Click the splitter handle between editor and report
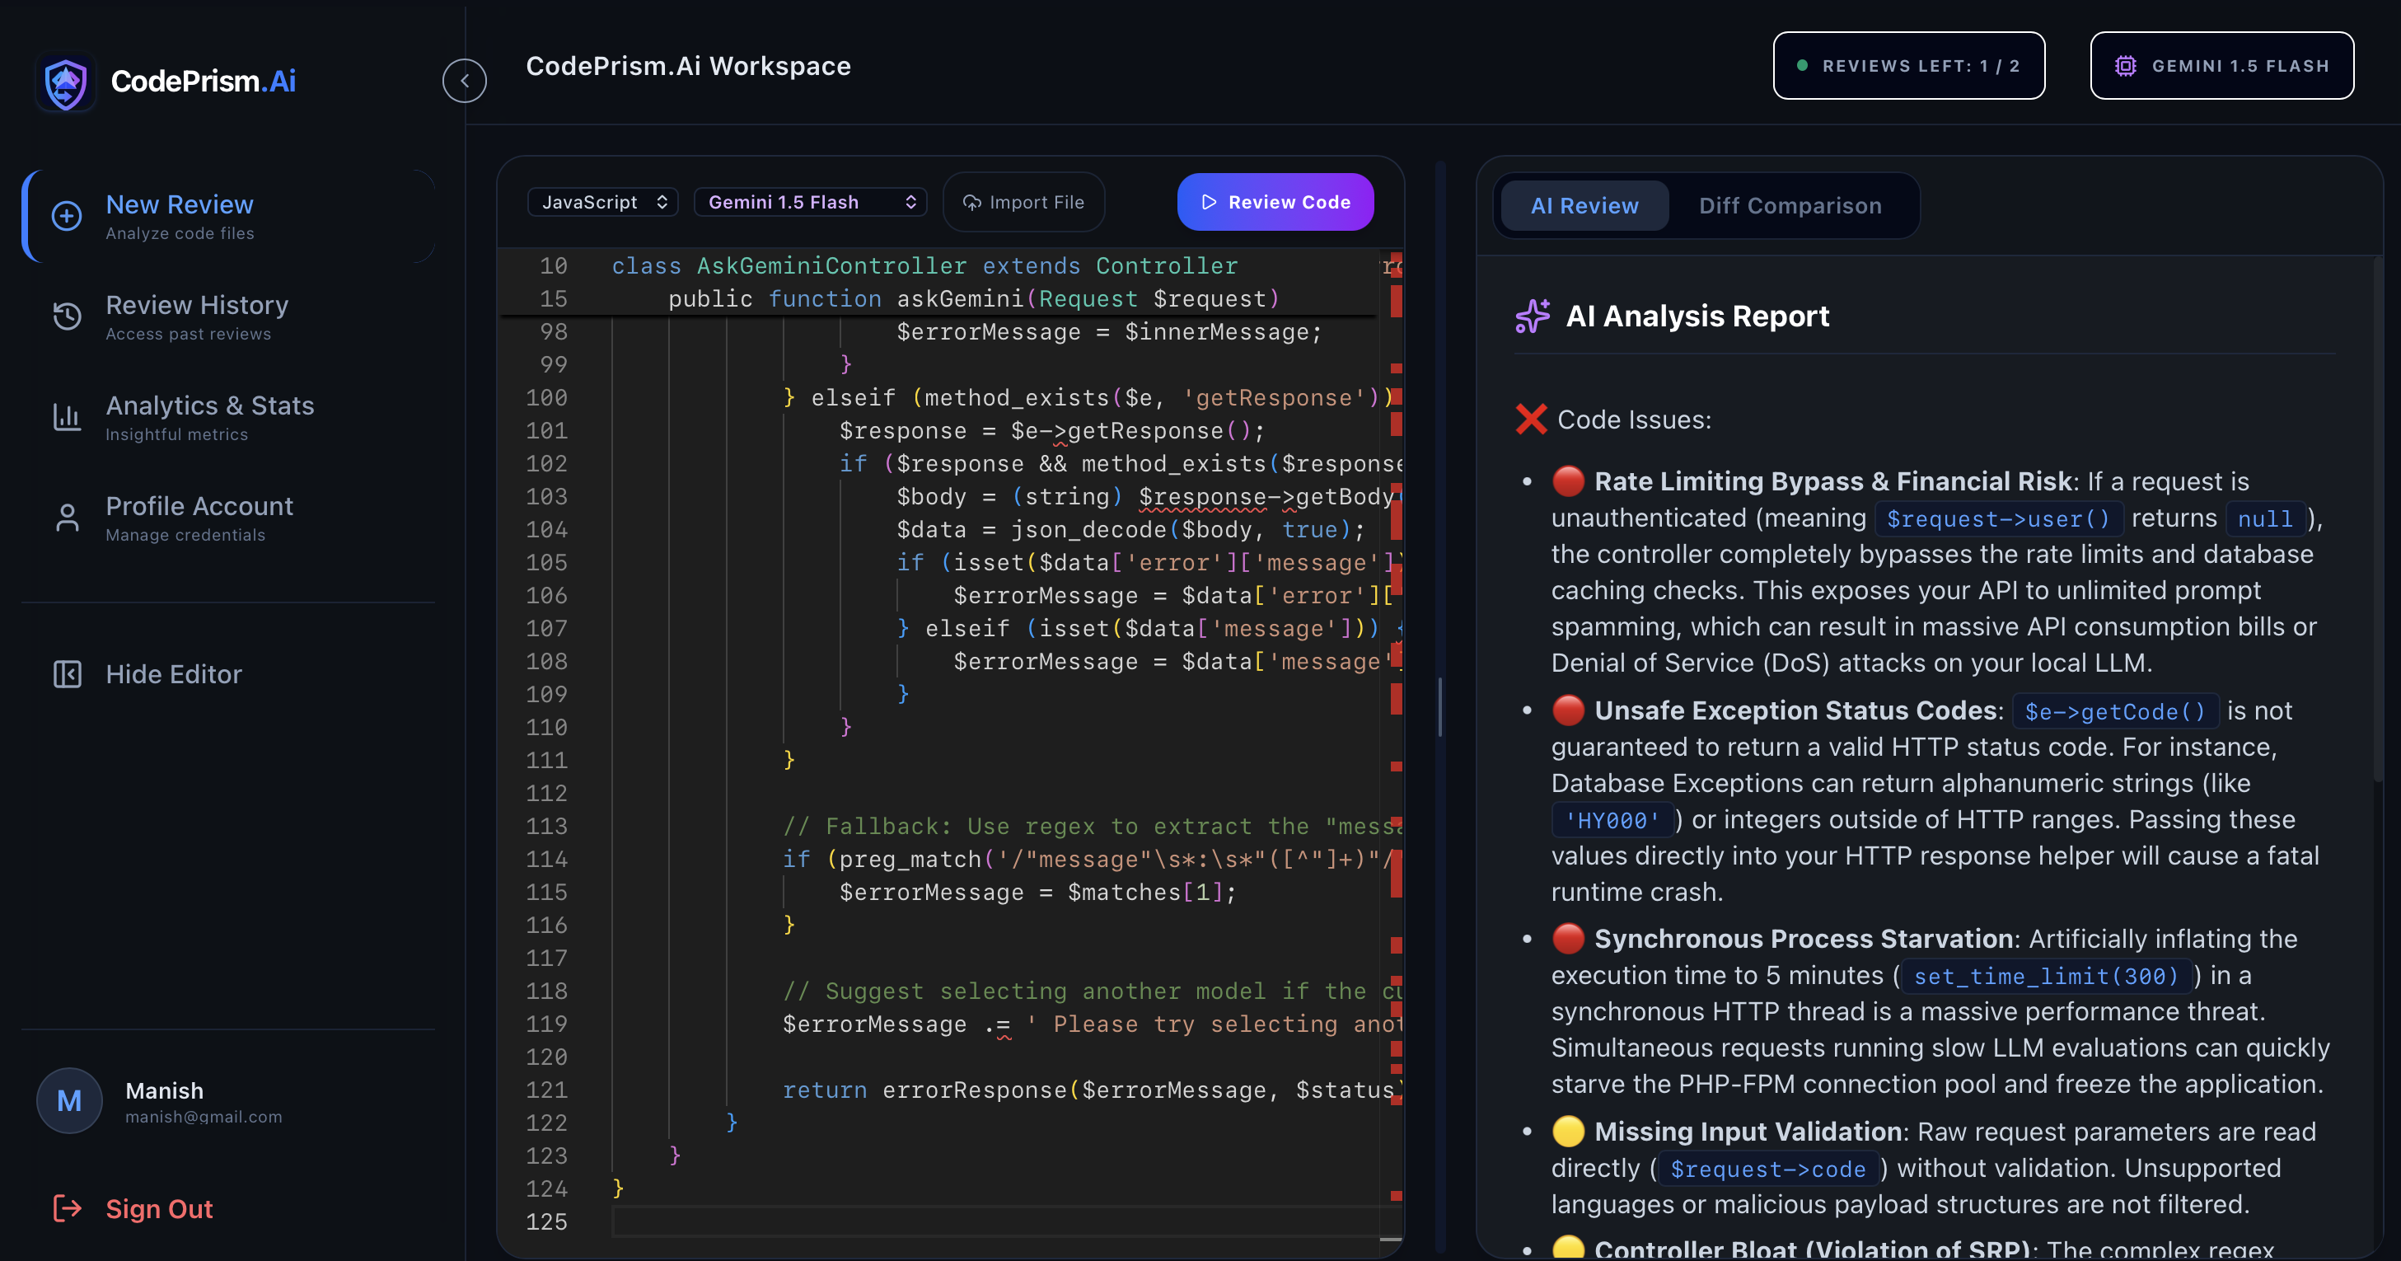2401x1261 pixels. coord(1440,707)
